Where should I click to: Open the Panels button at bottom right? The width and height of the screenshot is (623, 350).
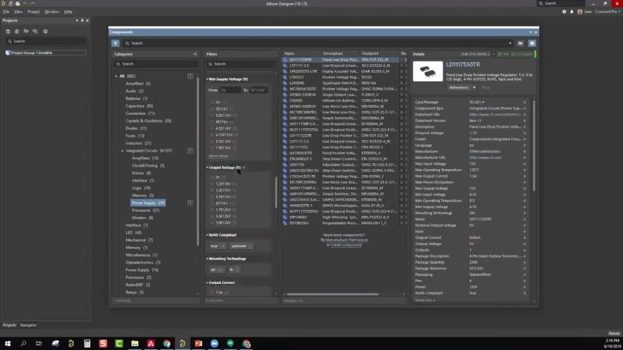614,333
